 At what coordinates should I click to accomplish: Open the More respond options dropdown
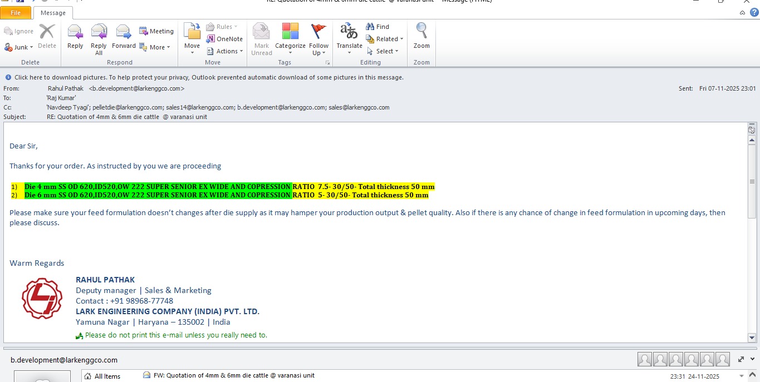coord(155,47)
